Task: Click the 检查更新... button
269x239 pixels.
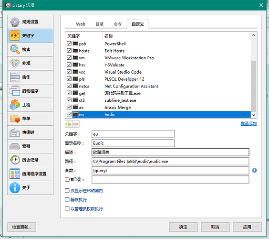Action: point(21,227)
